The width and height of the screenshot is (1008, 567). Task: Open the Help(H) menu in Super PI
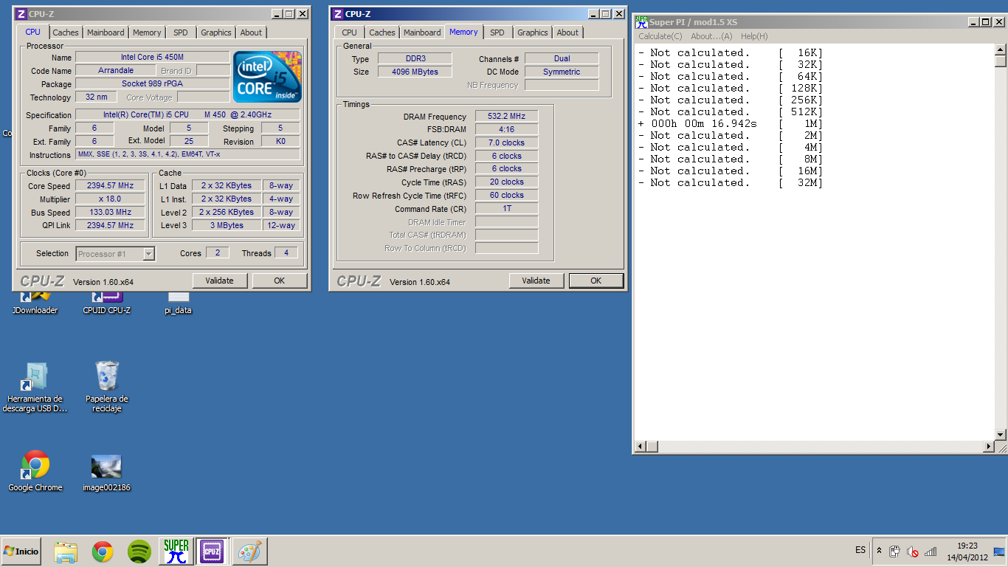(x=754, y=36)
